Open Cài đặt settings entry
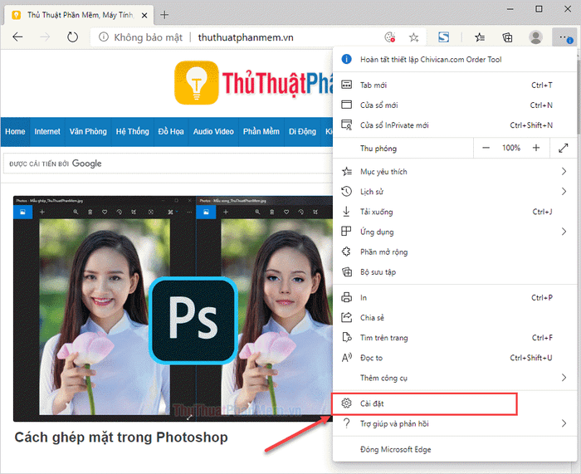The height and width of the screenshot is (474, 581). click(455, 403)
